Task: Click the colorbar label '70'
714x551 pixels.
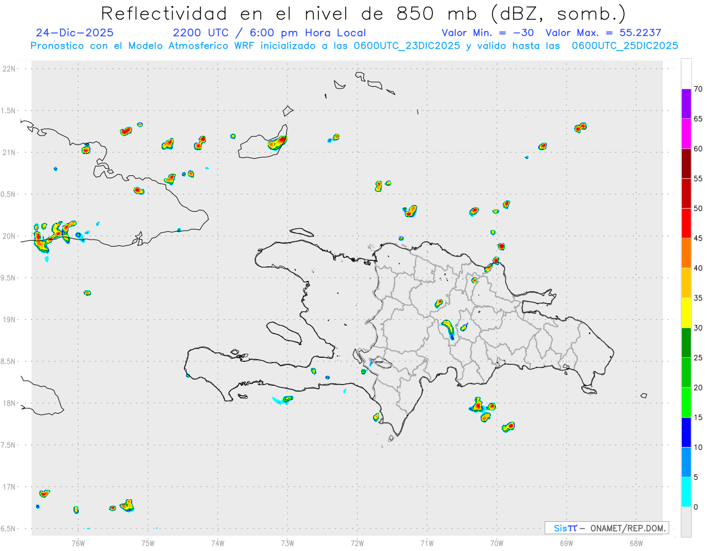Action: tap(698, 89)
